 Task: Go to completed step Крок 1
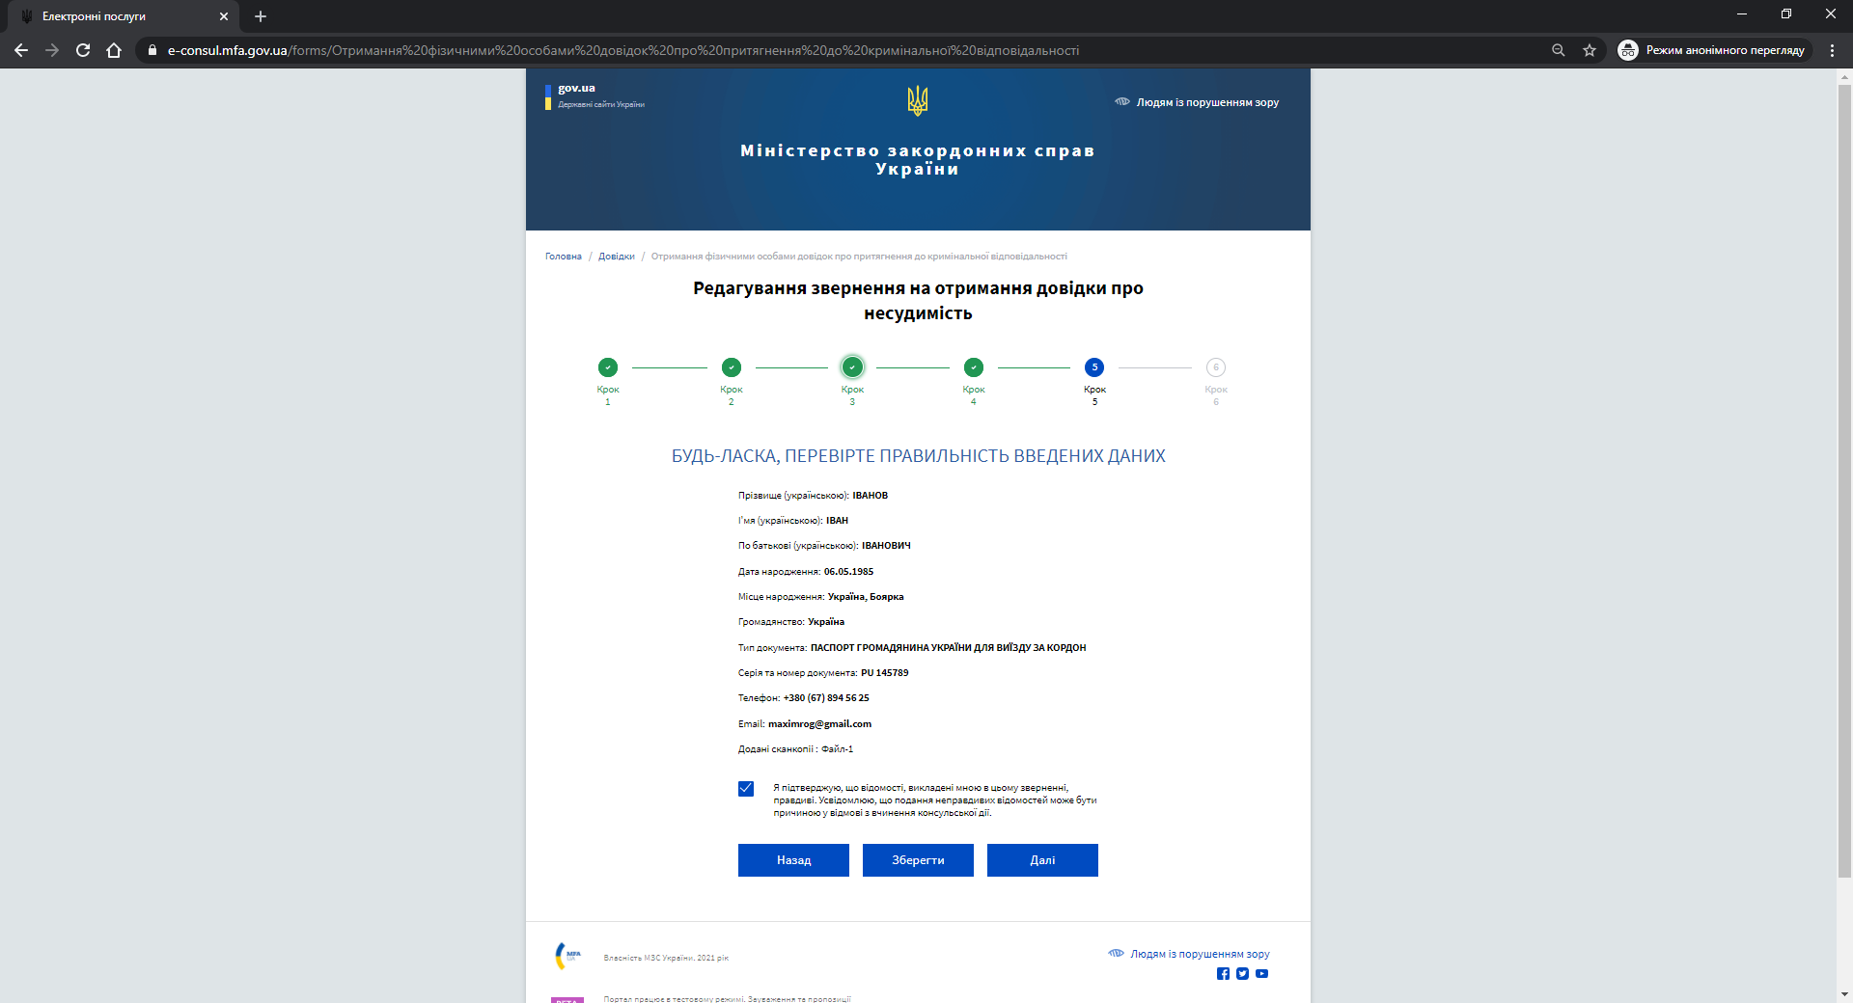608,367
